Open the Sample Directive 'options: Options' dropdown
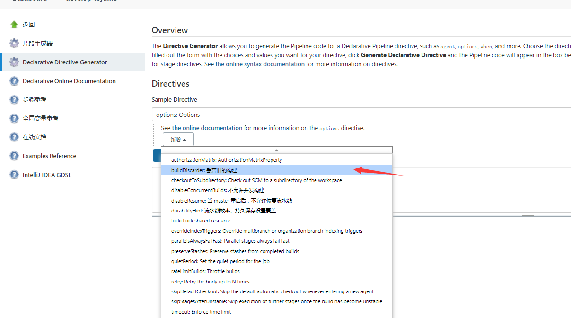The height and width of the screenshot is (318, 571). (x=361, y=115)
